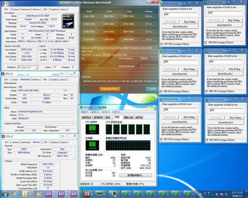This screenshot has height=198, width=248.
Task: Click the blue help question mark tray icon
Action: [x=205, y=194]
